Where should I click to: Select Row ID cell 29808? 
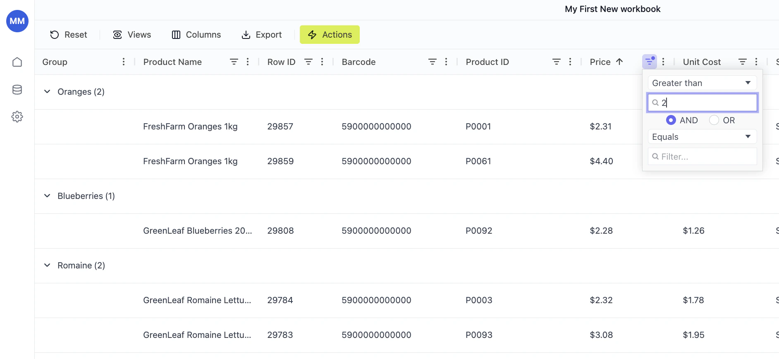pos(280,231)
